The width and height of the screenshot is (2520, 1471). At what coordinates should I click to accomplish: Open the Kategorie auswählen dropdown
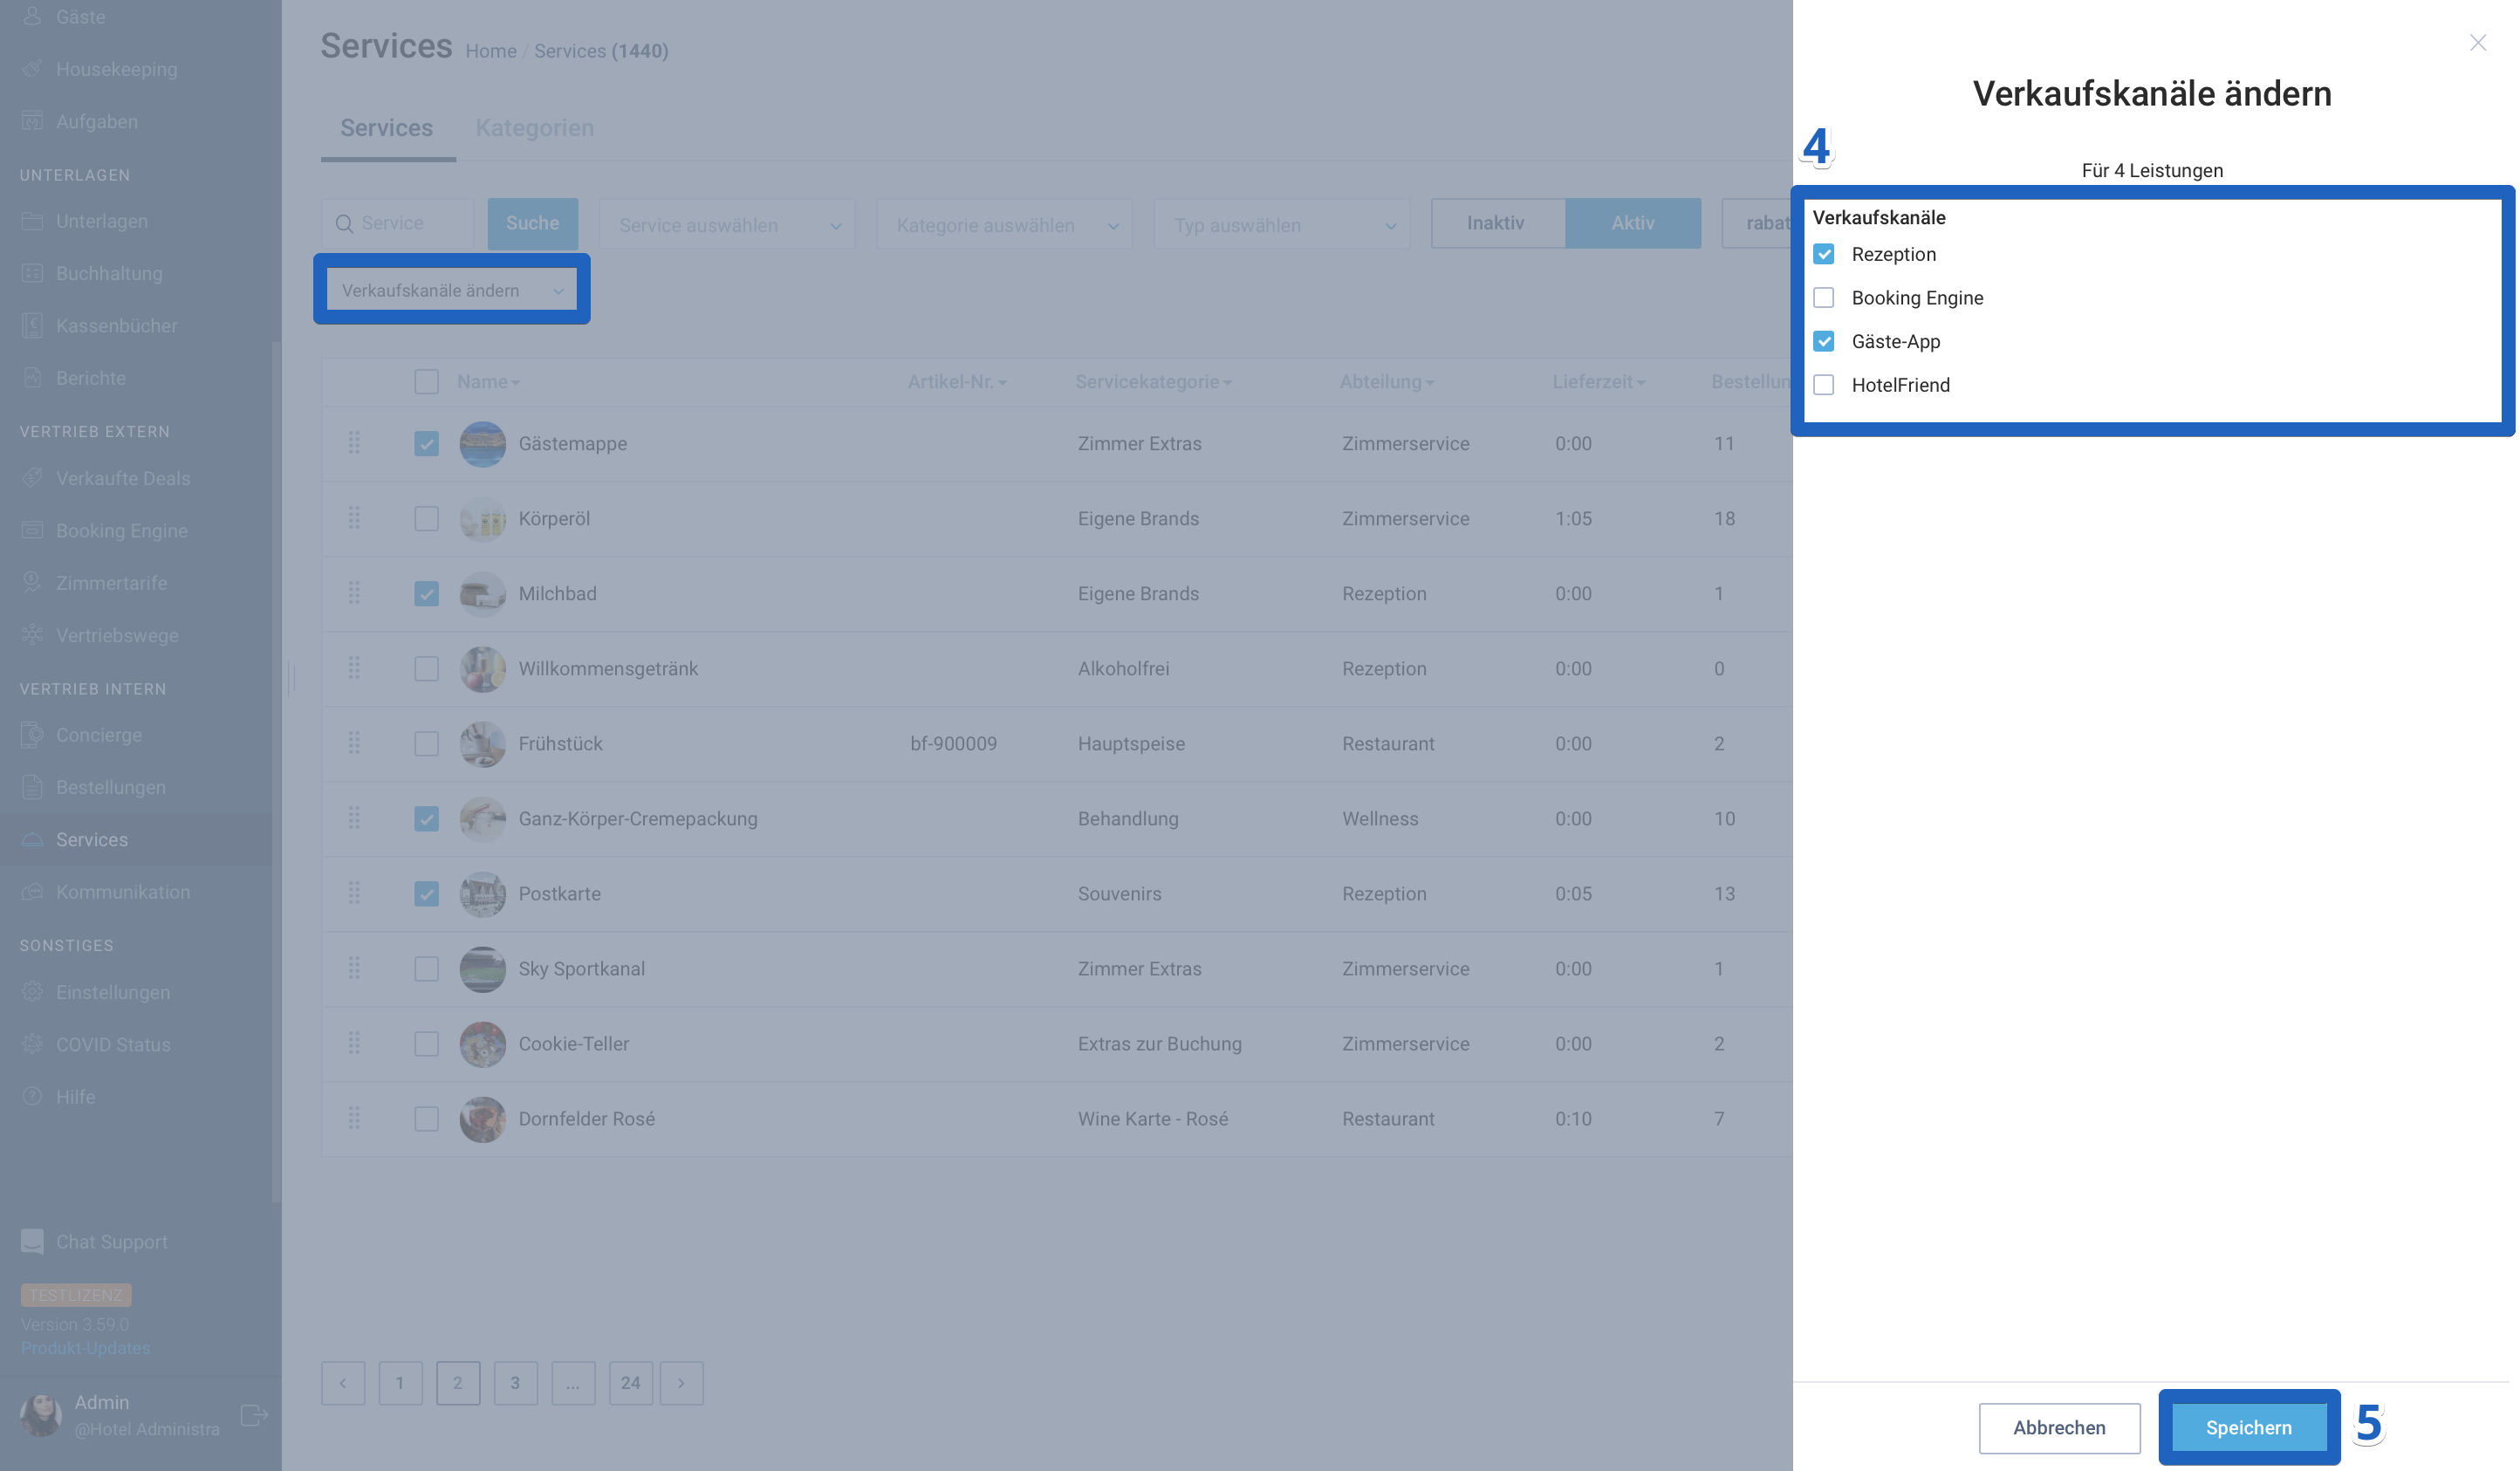1004,224
